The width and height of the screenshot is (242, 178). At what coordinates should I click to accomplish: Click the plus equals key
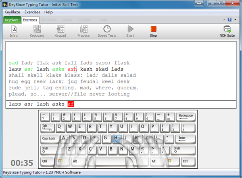coord(170,117)
